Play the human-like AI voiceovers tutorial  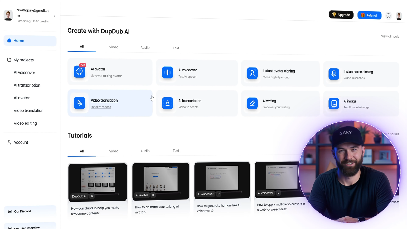[219, 194]
